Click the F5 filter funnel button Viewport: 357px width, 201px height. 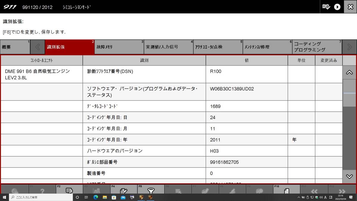point(151,190)
